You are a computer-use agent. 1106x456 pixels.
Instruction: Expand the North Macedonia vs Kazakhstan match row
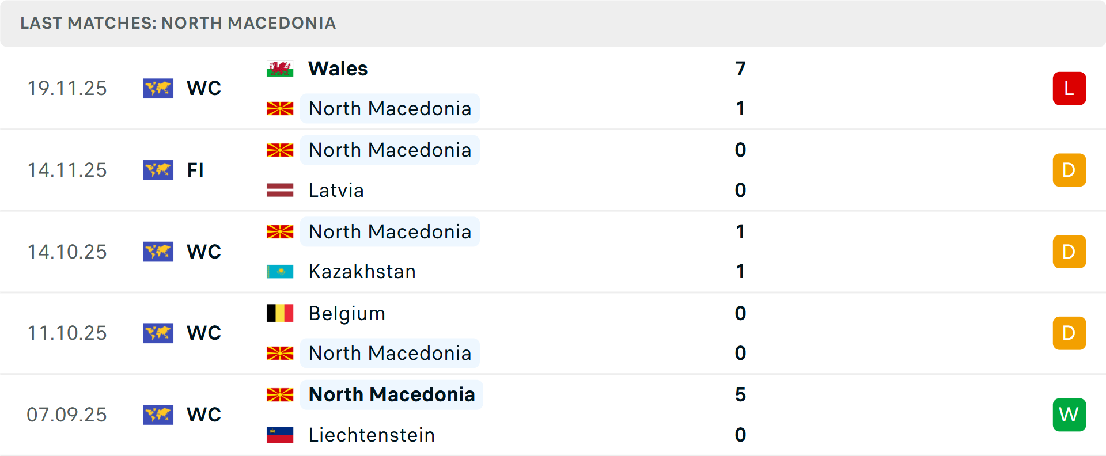[553, 252]
